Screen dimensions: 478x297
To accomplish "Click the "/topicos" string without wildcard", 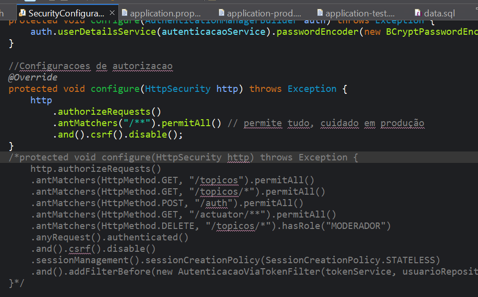I will pyautogui.click(x=216, y=180).
